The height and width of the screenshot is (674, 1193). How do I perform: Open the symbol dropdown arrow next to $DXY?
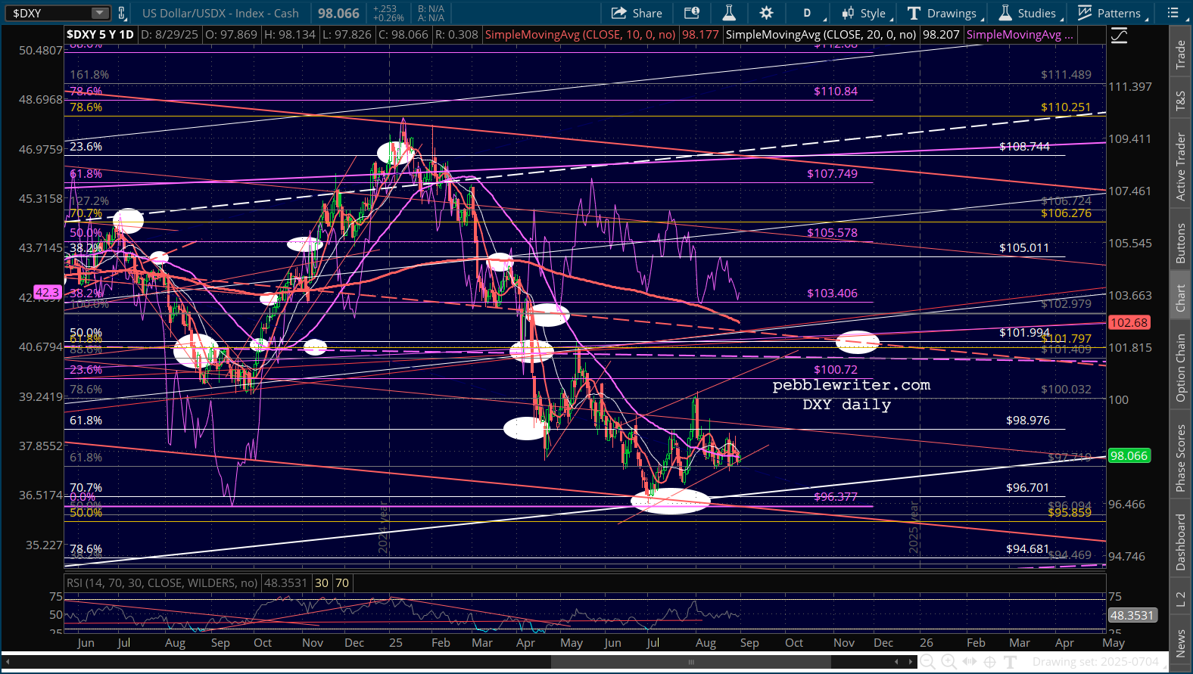pos(100,13)
